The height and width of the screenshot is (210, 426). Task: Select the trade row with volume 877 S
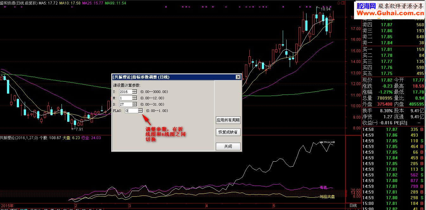[393, 181]
